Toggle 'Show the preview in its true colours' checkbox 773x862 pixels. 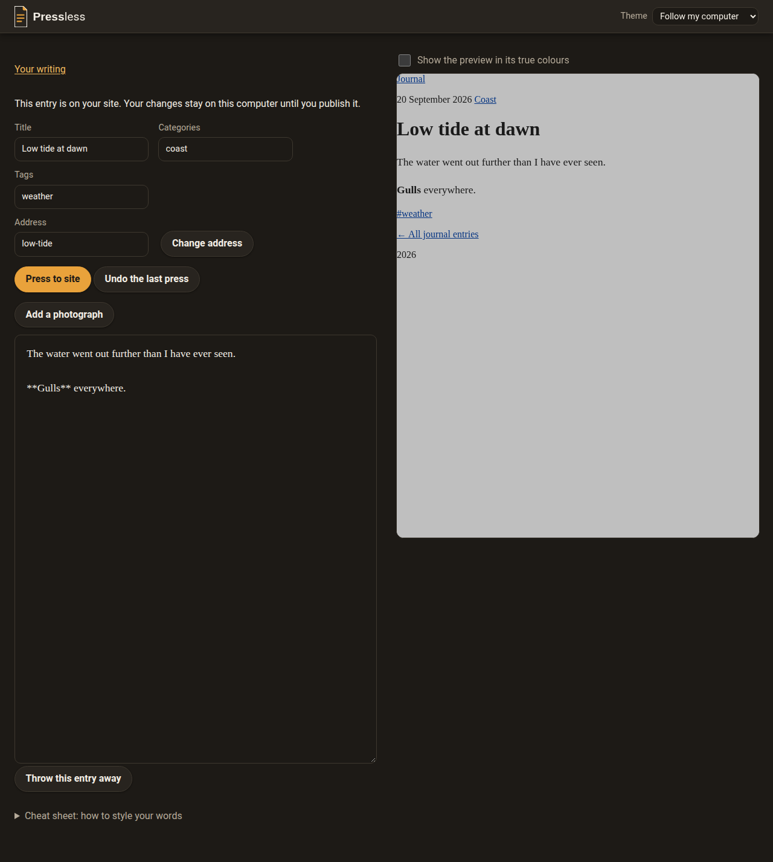[405, 60]
